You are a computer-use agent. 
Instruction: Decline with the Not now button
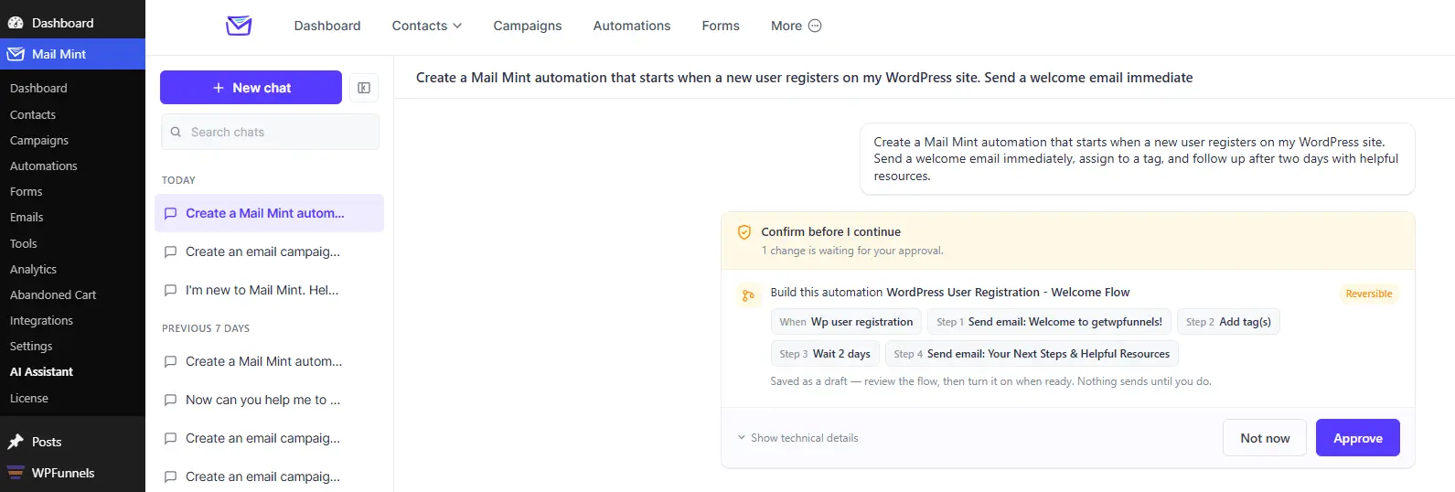point(1265,438)
